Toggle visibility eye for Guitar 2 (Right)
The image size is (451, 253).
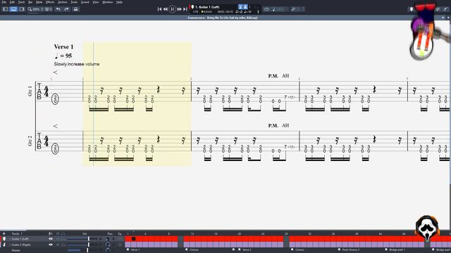[51, 245]
